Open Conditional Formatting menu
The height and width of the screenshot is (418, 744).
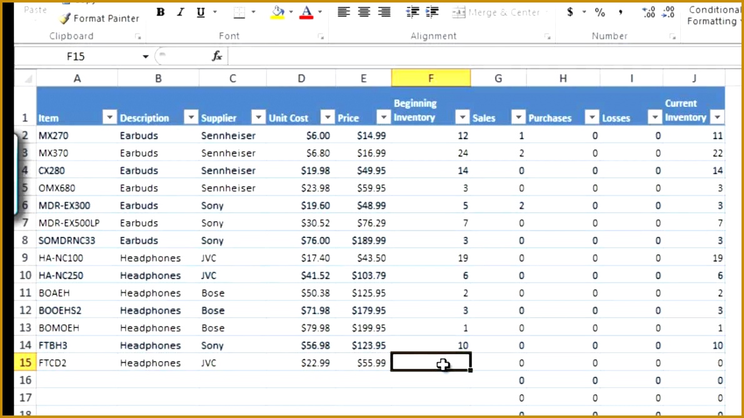pos(713,15)
